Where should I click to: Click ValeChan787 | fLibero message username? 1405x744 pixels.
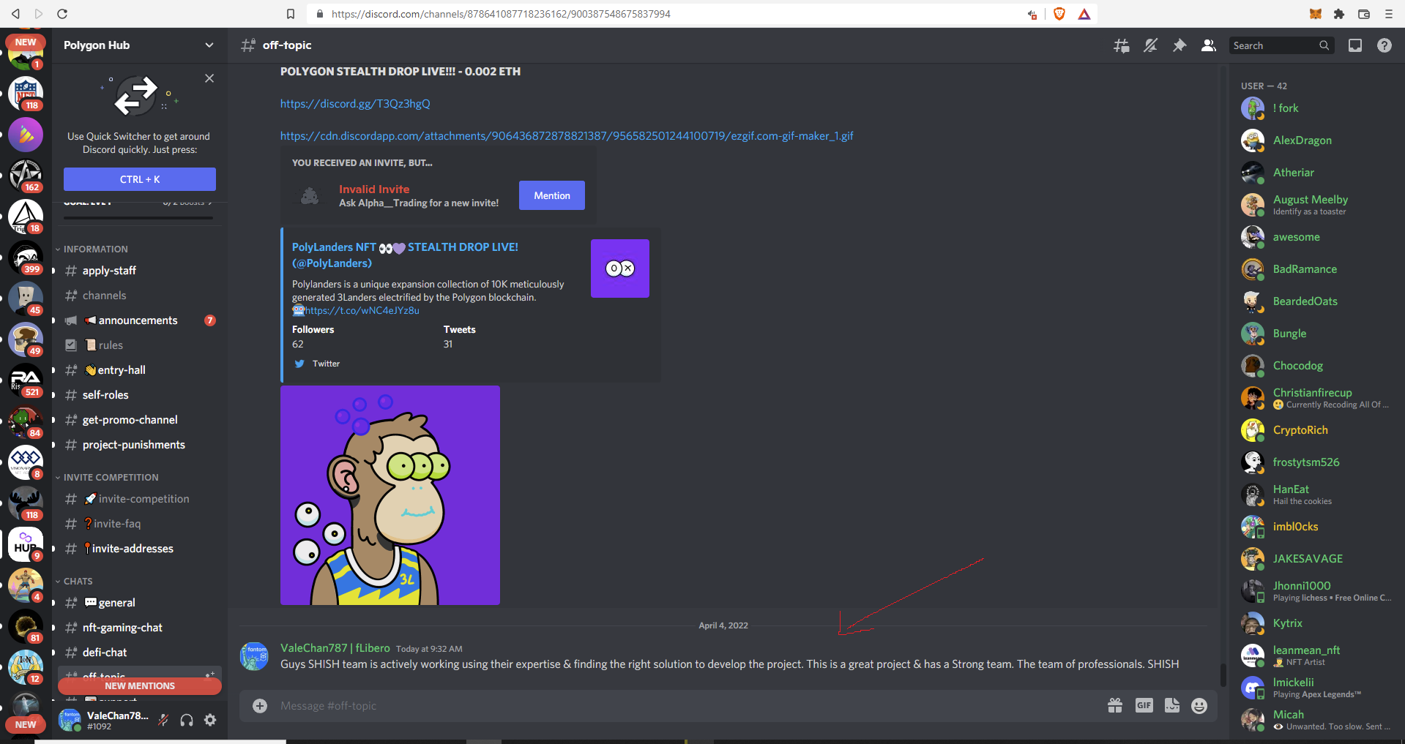coord(335,648)
